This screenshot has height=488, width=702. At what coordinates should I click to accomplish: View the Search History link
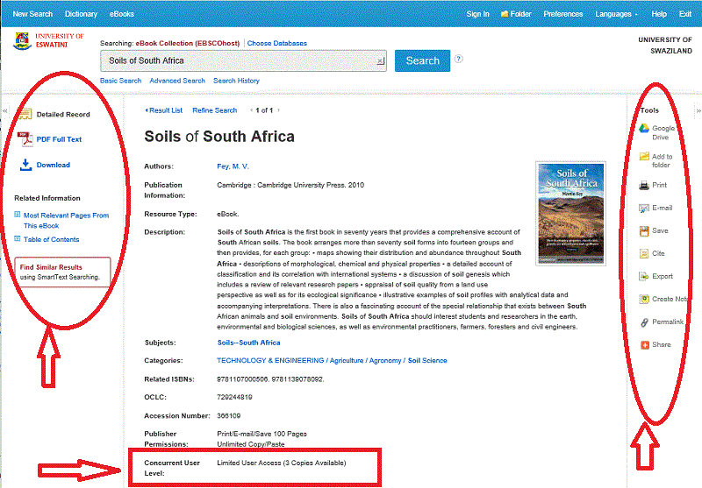click(236, 81)
